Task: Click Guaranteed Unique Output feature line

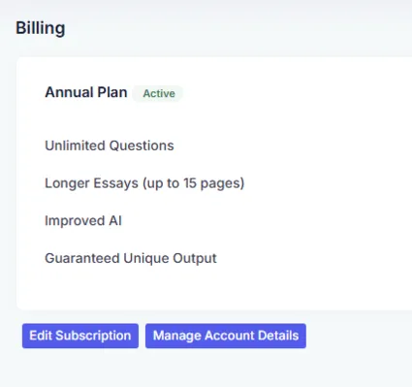Action: (131, 258)
